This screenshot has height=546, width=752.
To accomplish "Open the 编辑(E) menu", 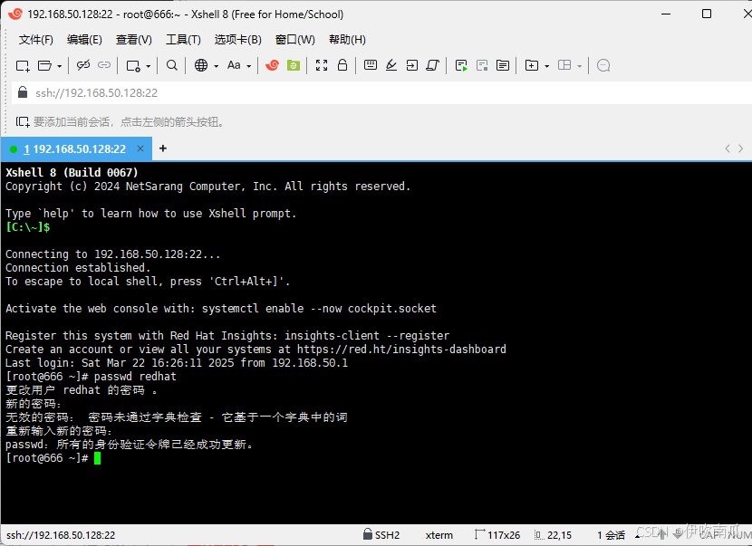I will click(84, 40).
